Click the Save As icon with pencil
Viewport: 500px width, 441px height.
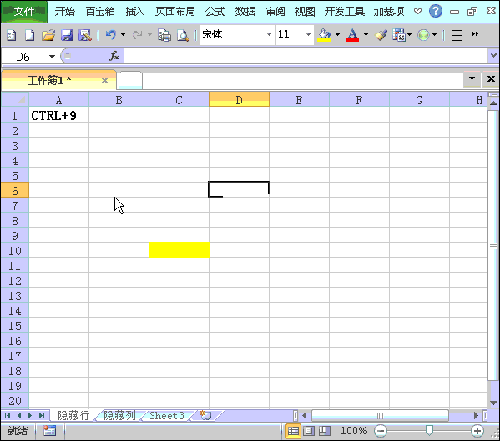85,35
